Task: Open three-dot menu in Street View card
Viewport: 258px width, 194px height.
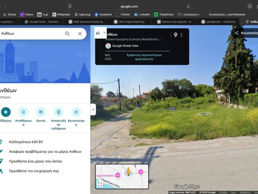Action: pyautogui.click(x=181, y=35)
